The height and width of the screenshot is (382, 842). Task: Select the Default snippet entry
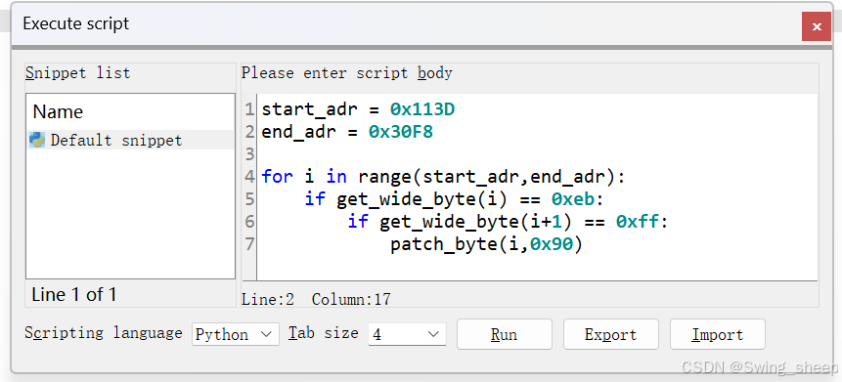[x=130, y=140]
